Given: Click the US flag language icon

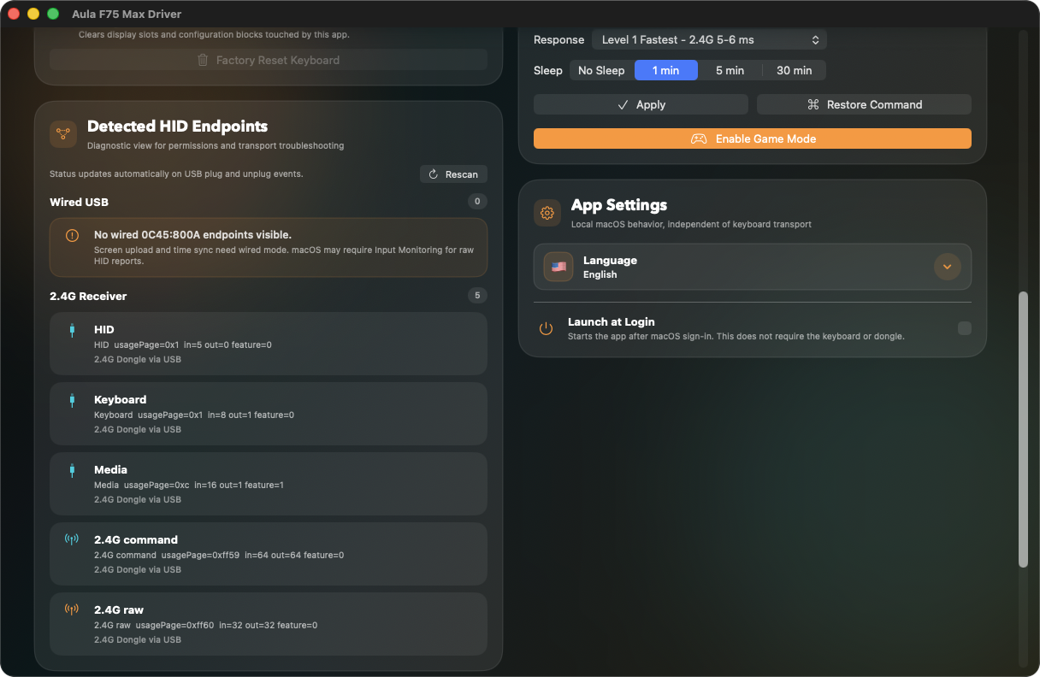Looking at the screenshot, I should tap(558, 267).
